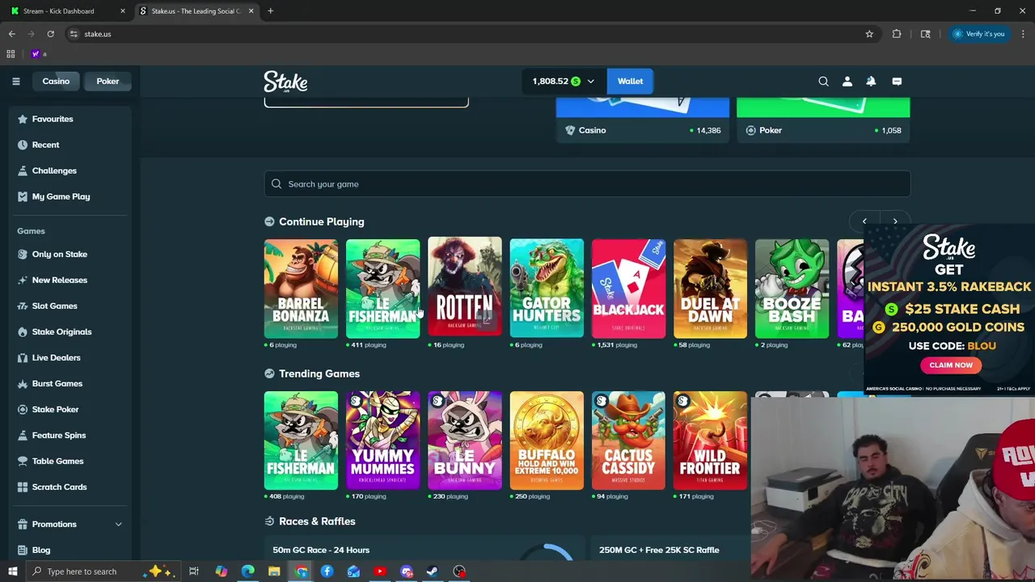This screenshot has width=1035, height=582.
Task: Open Duel at Dawn game thumbnail
Action: tap(710, 289)
